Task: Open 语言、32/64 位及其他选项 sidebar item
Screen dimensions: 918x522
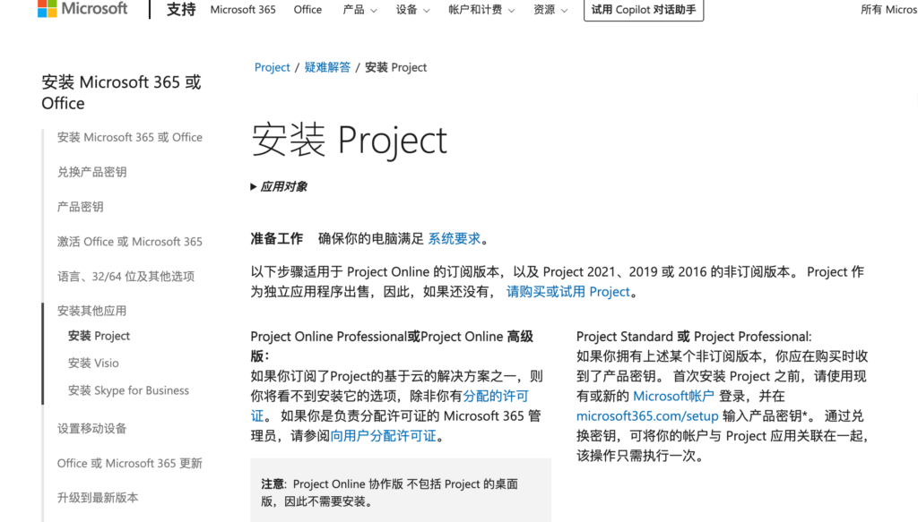Action: 126,277
